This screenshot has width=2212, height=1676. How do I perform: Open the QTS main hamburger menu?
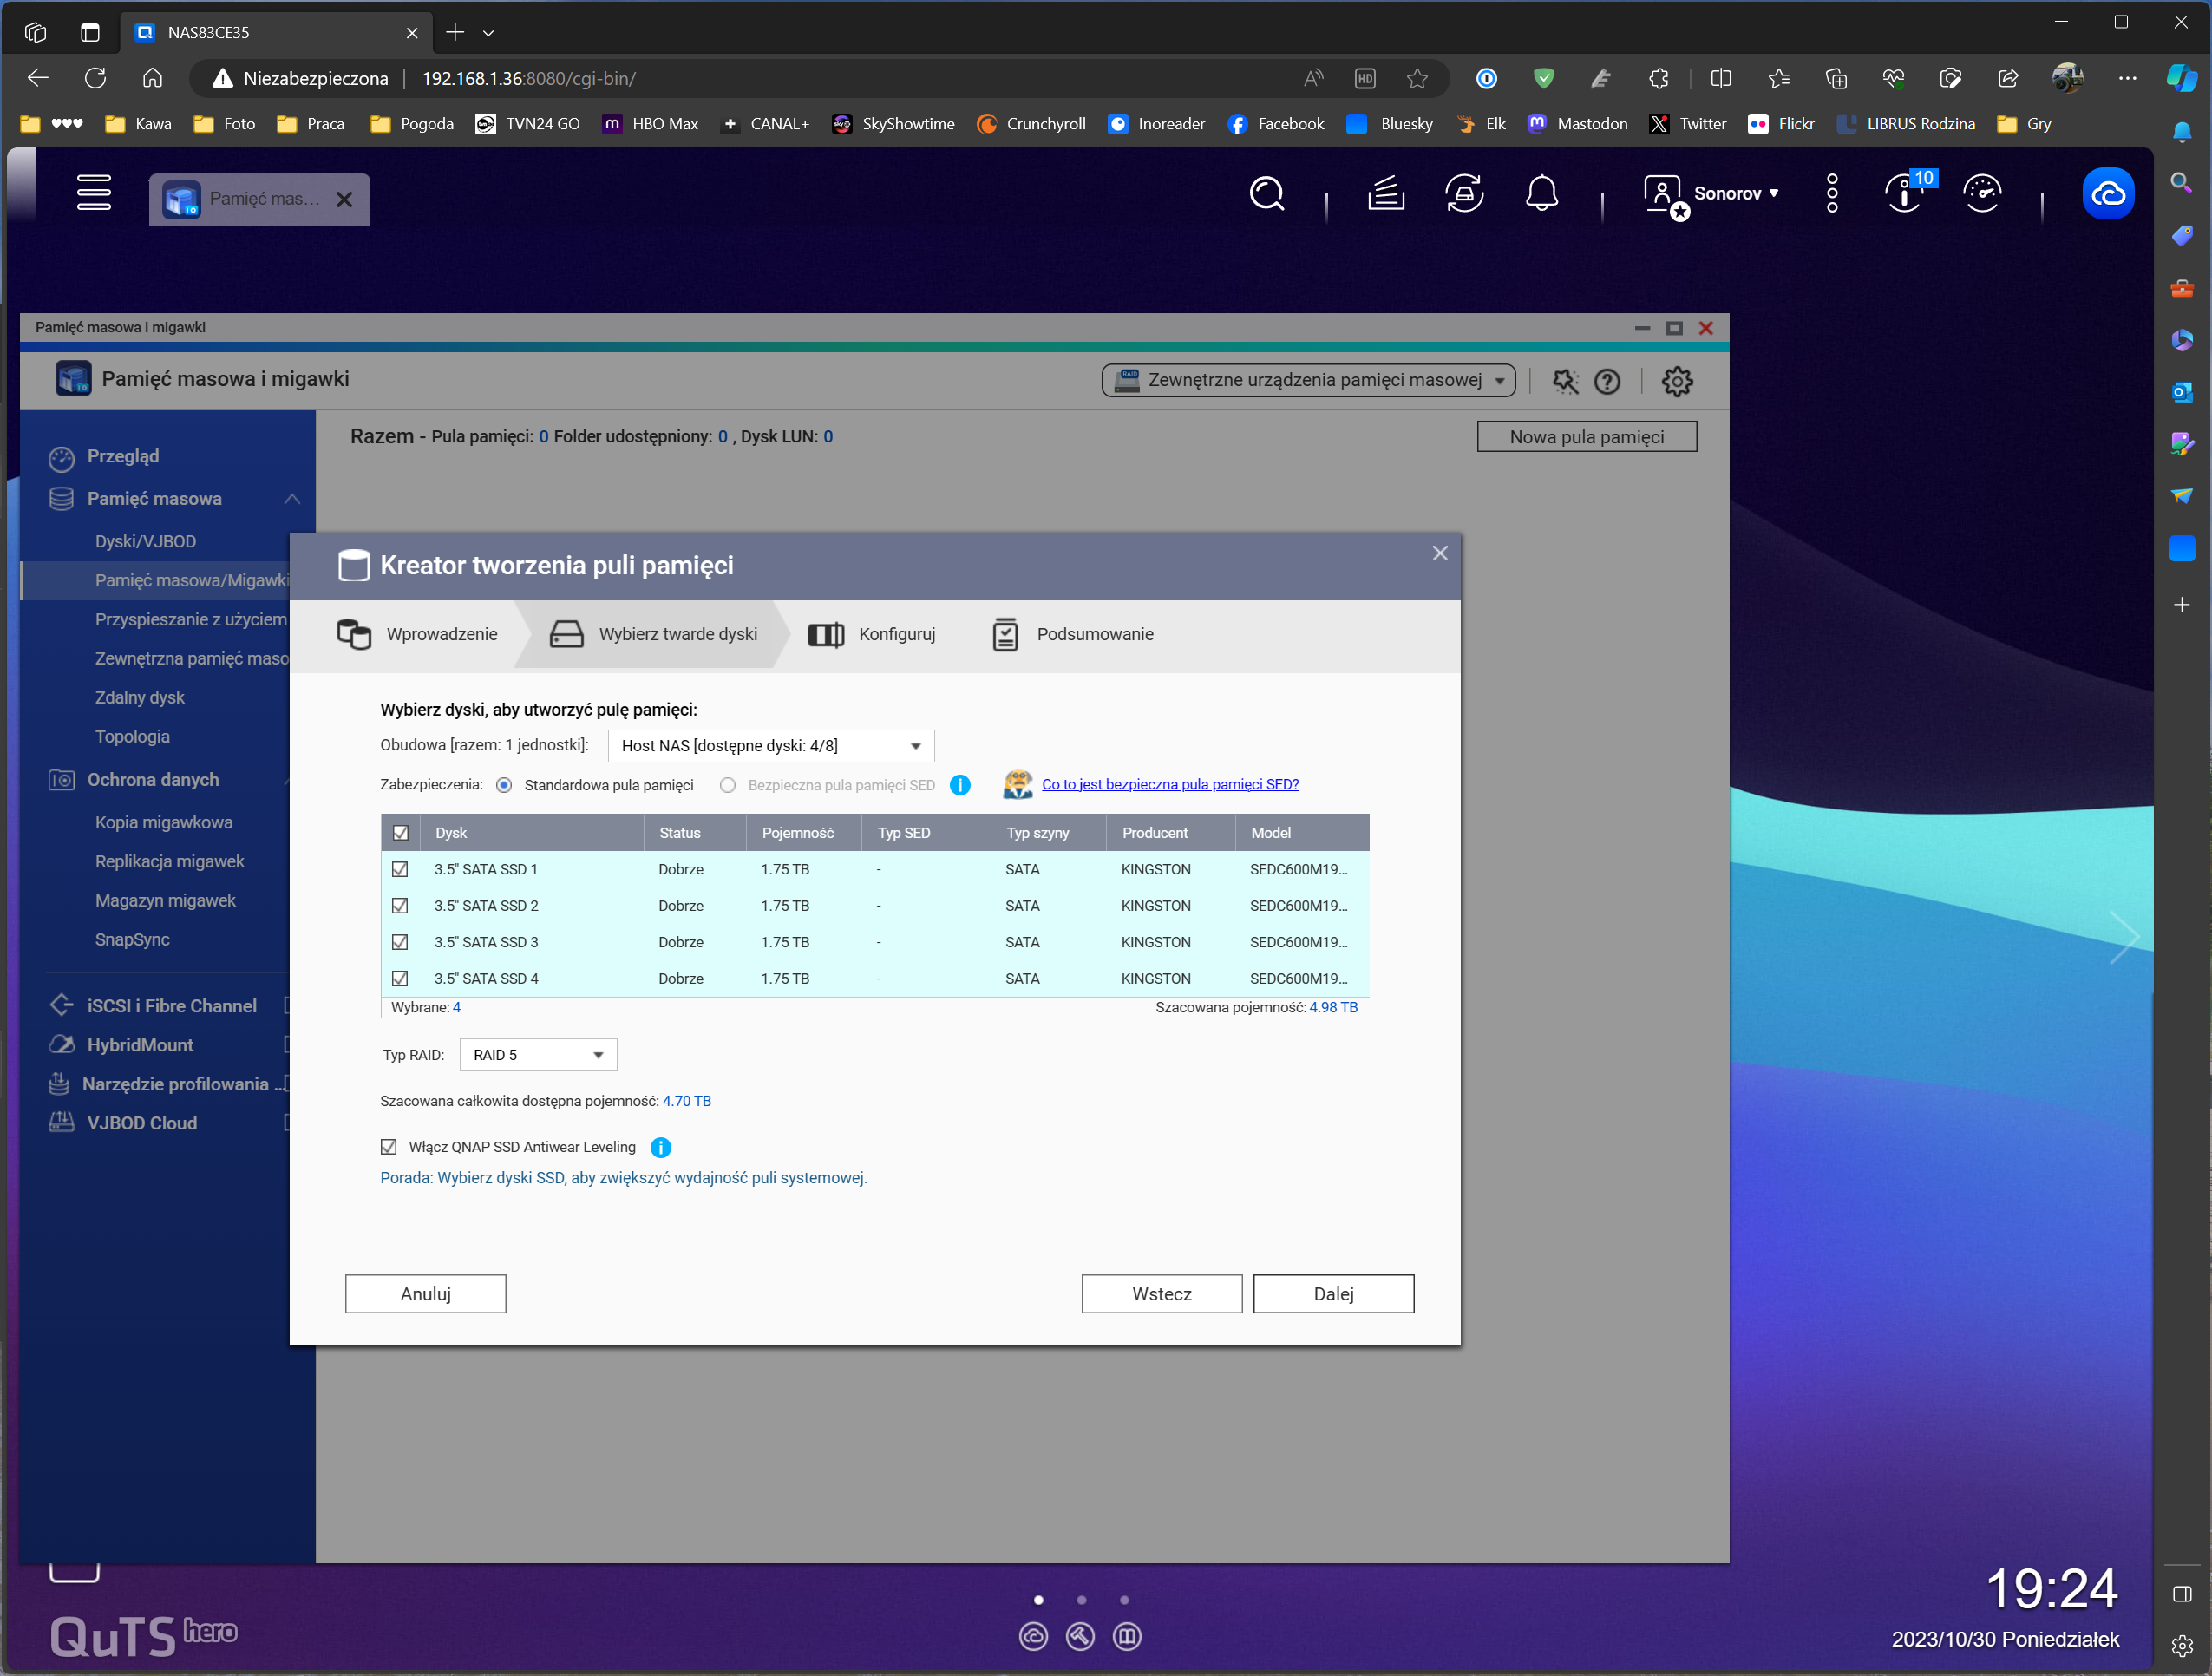click(x=94, y=193)
